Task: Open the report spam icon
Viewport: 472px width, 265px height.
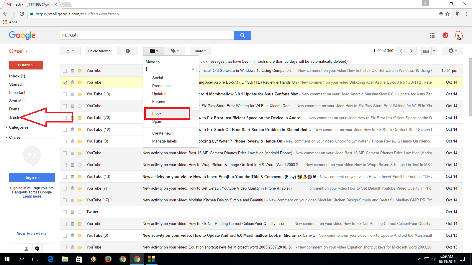Action: tap(127, 51)
